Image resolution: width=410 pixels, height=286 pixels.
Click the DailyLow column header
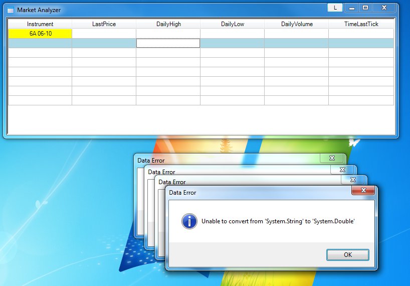233,24
